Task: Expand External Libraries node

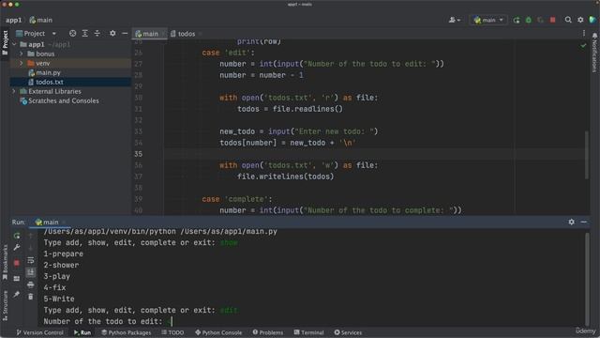Action: pos(14,92)
